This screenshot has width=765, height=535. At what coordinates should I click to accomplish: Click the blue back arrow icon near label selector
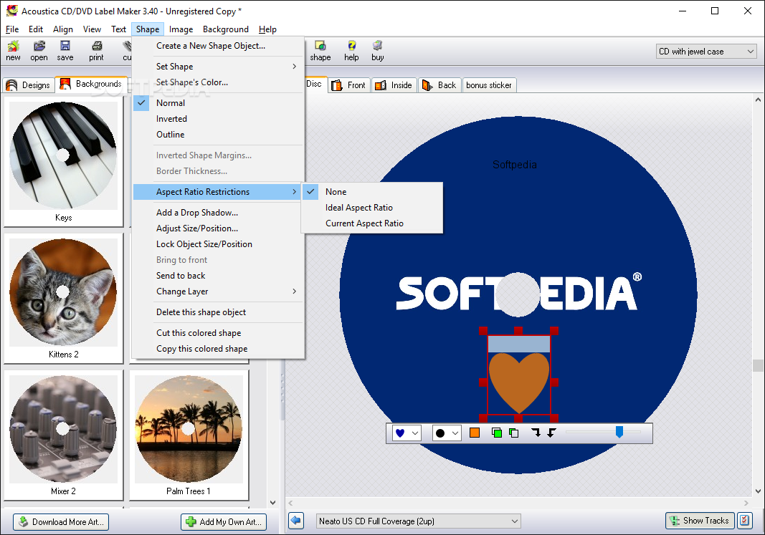click(x=295, y=521)
